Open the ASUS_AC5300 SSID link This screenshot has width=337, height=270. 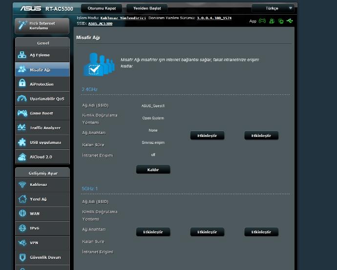point(100,23)
